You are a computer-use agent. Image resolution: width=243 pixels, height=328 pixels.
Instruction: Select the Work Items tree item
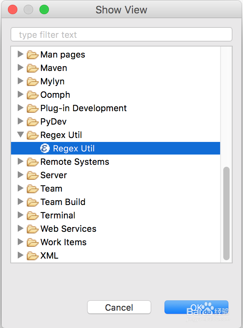click(x=63, y=242)
